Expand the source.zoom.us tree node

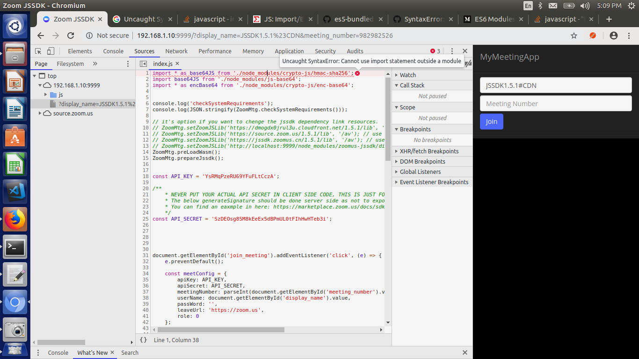pos(40,114)
